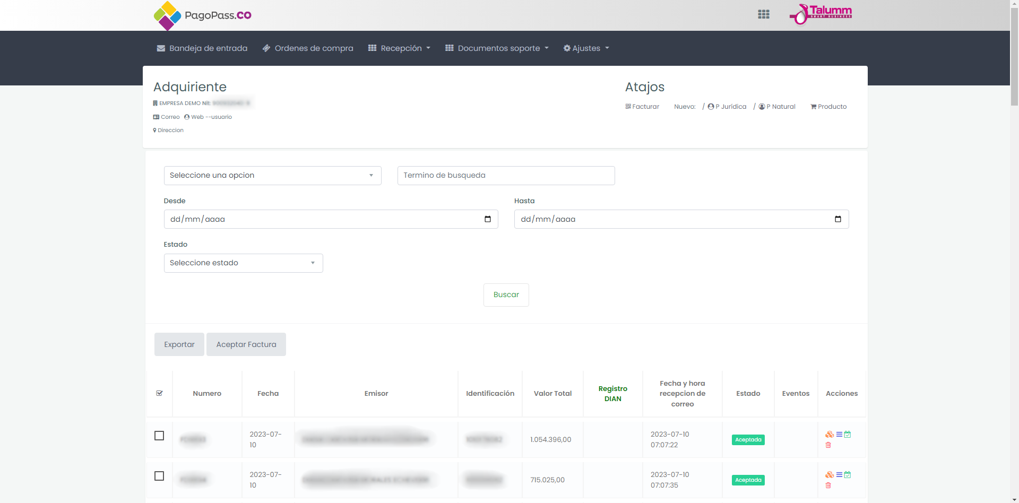Screen dimensions: 1019x503
Task: Check the first invoice row checkbox
Action: [x=159, y=436]
